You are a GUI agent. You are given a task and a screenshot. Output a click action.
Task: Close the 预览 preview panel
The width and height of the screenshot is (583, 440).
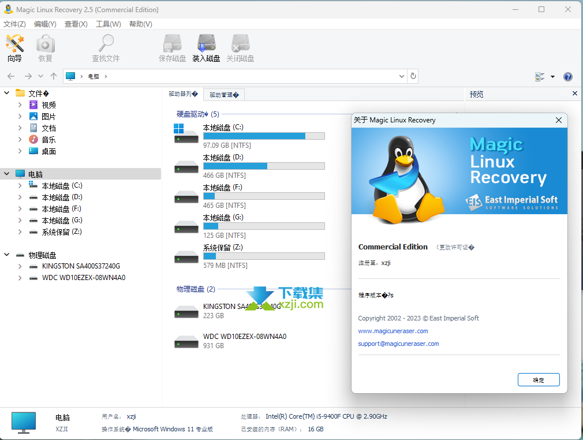[575, 94]
